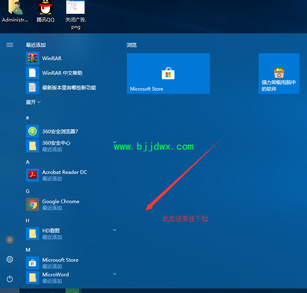This screenshot has height=293, width=307.
Task: Click the WinRAR text label
Action: (52, 59)
